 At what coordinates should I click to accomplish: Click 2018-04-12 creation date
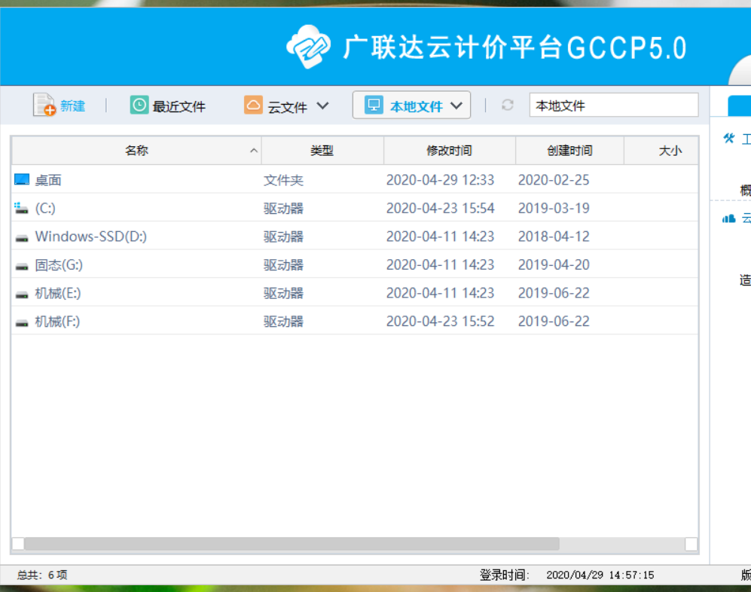(554, 236)
